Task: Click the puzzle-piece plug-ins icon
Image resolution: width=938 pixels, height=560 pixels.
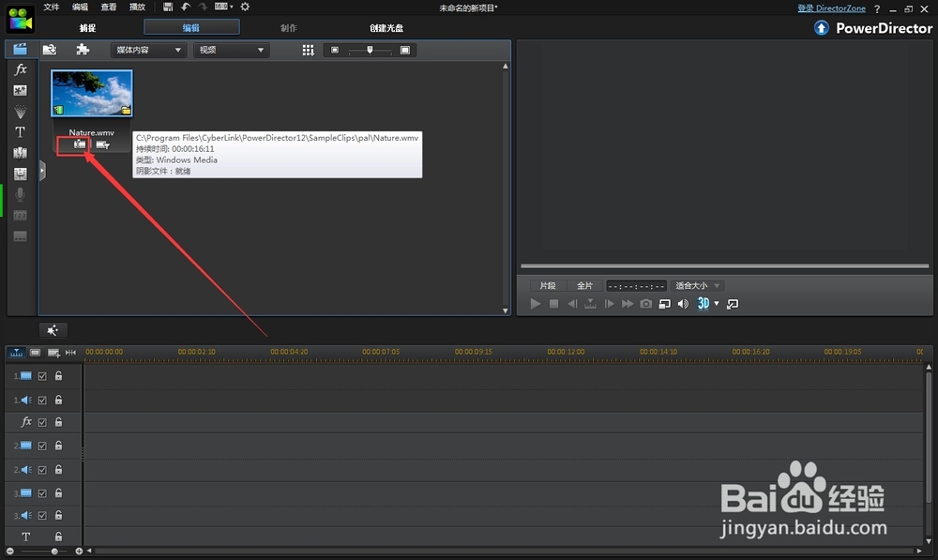Action: 83,50
